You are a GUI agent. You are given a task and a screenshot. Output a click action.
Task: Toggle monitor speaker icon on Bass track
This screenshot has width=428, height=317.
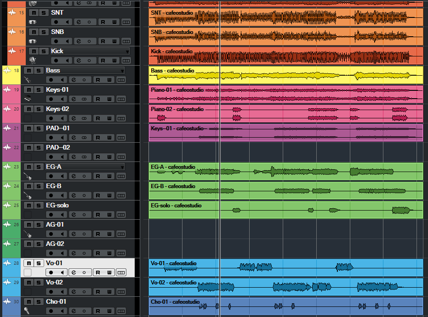point(63,80)
